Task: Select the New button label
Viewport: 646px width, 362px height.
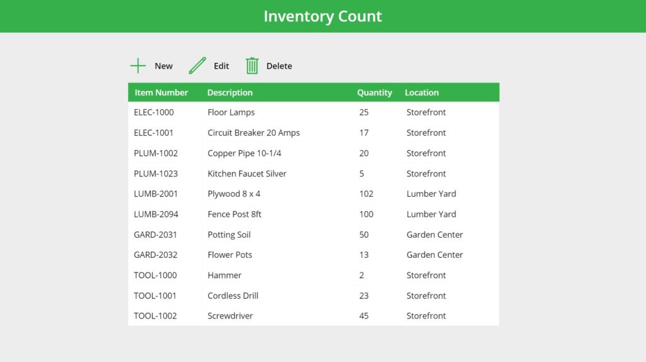Action: (163, 66)
